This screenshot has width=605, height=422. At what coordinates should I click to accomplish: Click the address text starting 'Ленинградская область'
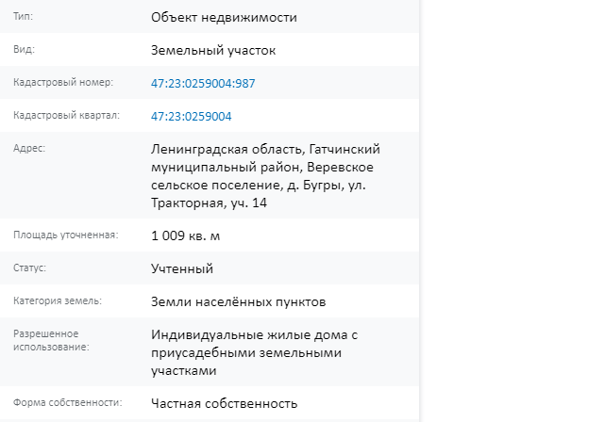(x=265, y=176)
